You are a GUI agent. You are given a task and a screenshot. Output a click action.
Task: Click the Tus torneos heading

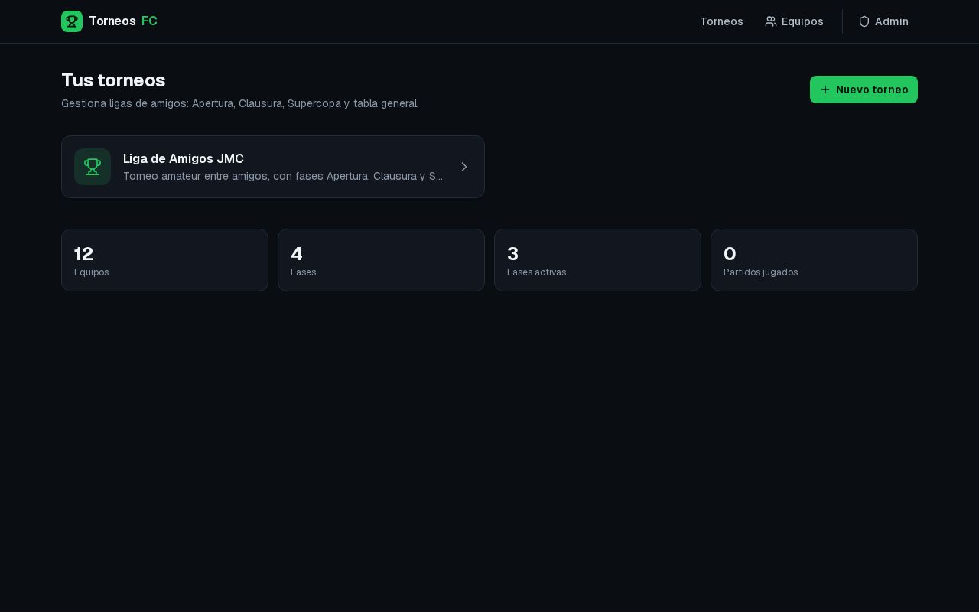click(x=113, y=80)
